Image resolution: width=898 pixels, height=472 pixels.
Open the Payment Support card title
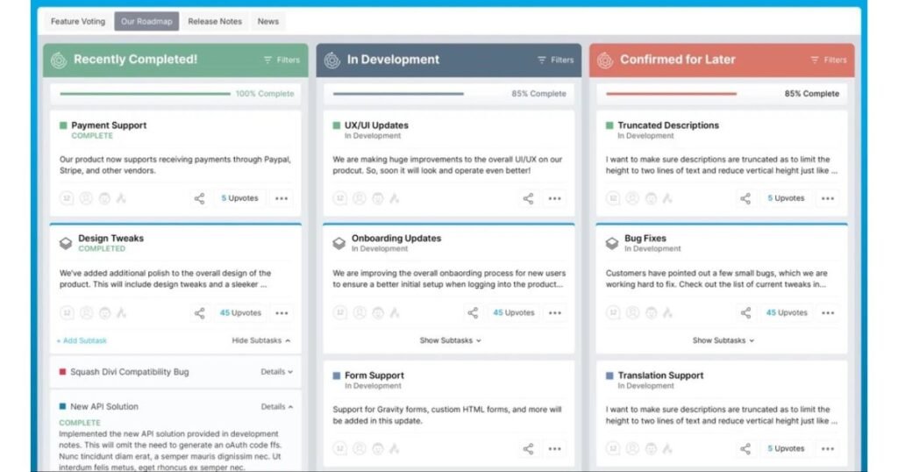[x=109, y=125]
